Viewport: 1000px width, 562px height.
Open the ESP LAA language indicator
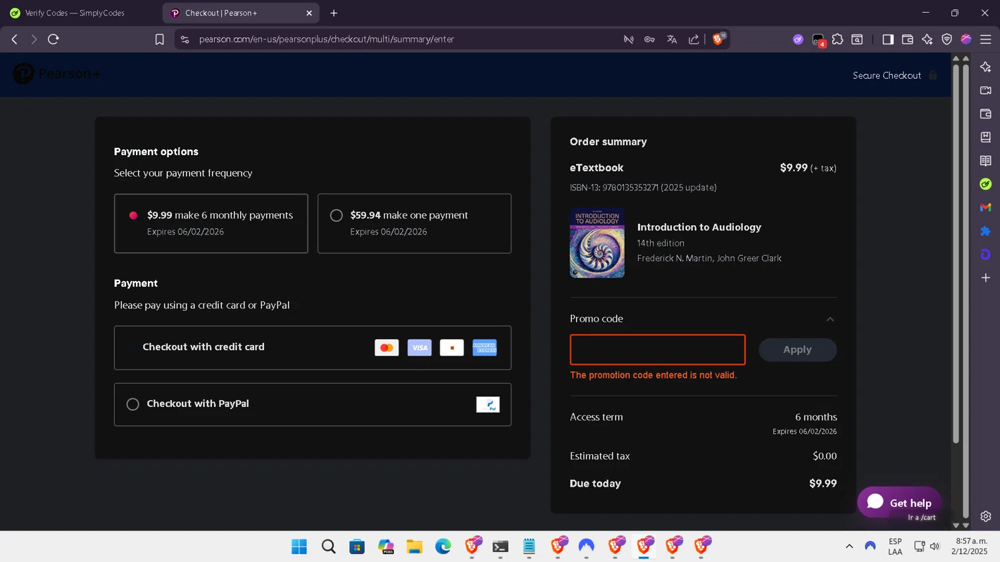tap(895, 546)
